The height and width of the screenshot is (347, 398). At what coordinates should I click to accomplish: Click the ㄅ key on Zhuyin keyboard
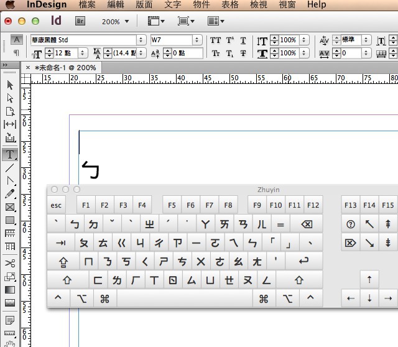75,224
